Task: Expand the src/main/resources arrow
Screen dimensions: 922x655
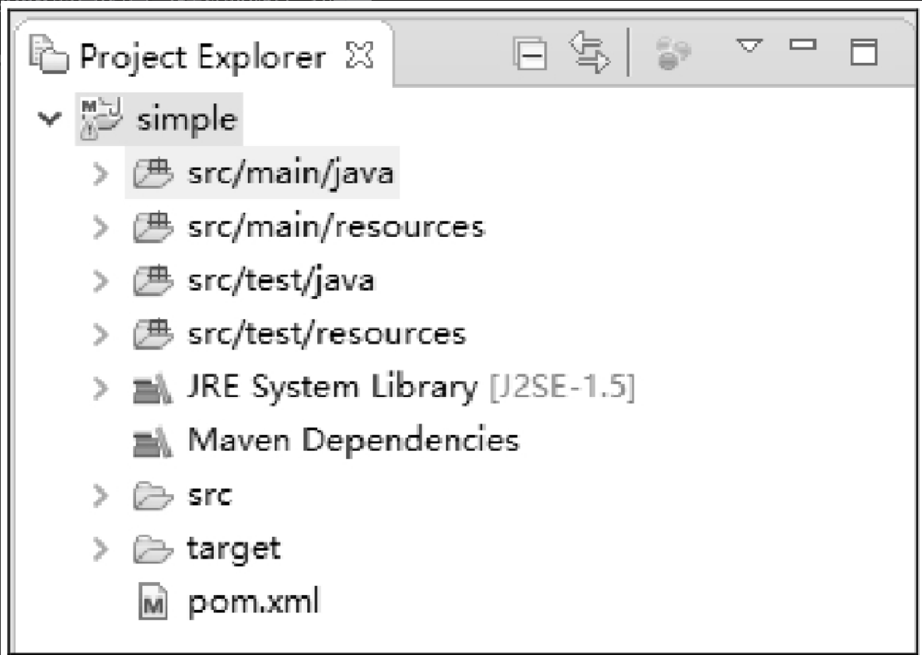Action: (101, 228)
